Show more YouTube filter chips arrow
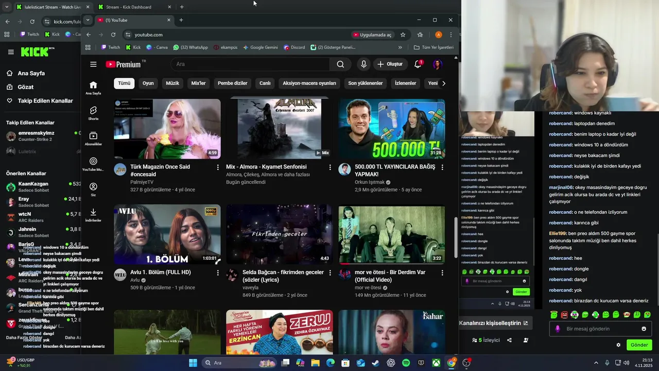 (444, 83)
